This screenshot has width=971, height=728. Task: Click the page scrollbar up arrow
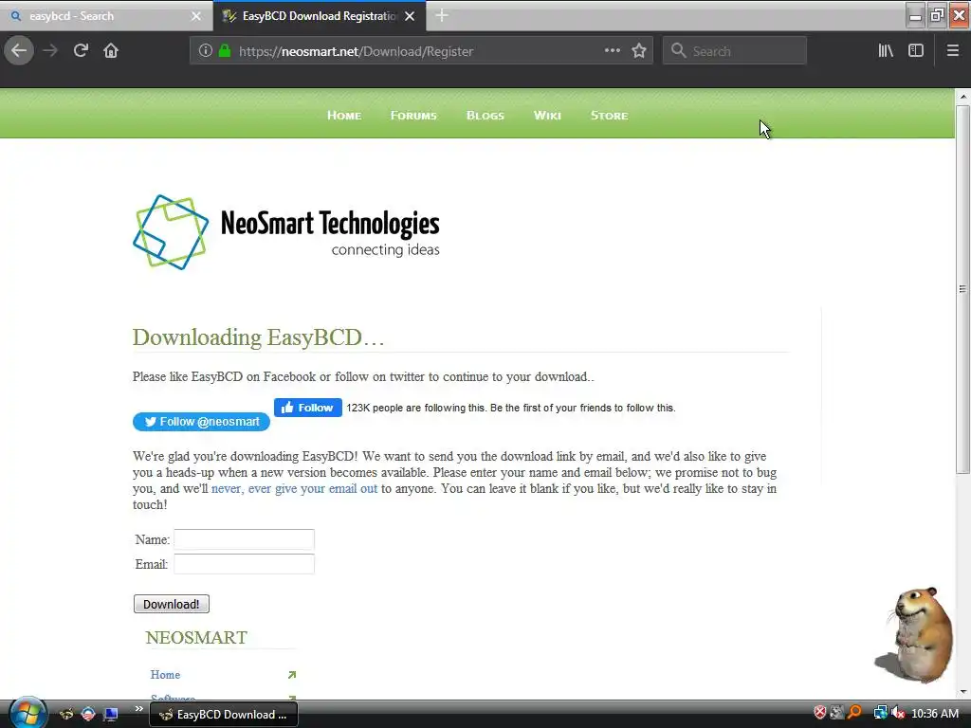963,97
